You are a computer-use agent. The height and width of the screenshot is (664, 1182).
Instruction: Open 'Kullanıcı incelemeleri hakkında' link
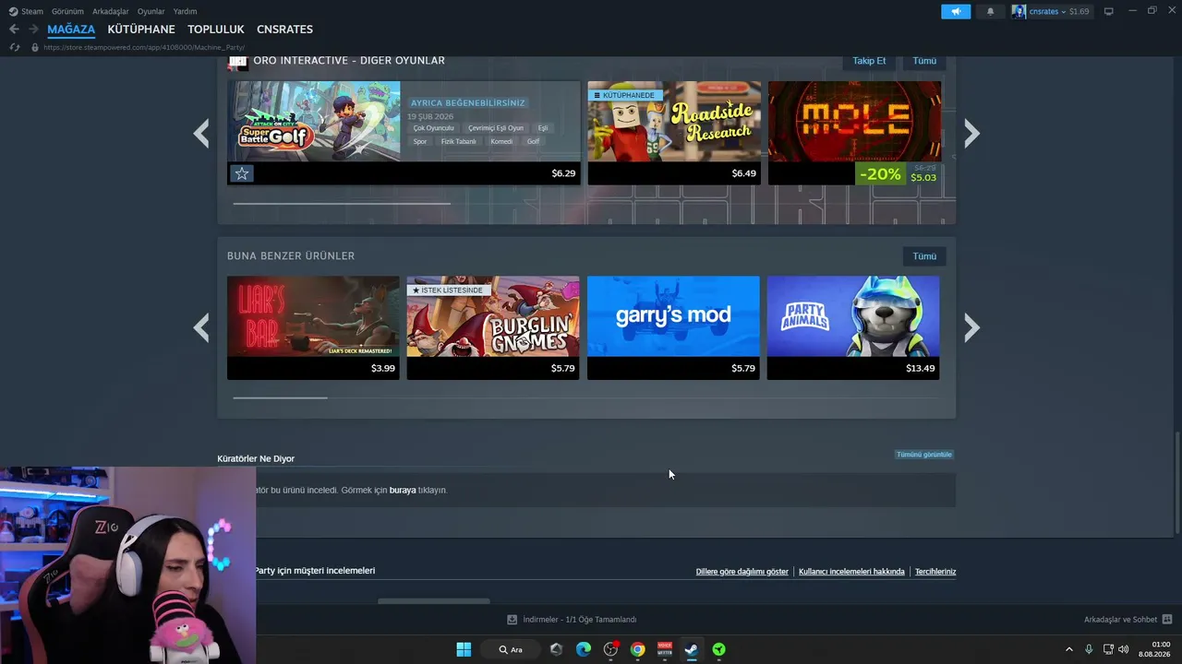(x=851, y=572)
